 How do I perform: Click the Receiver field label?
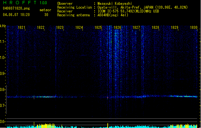pos(65,11)
